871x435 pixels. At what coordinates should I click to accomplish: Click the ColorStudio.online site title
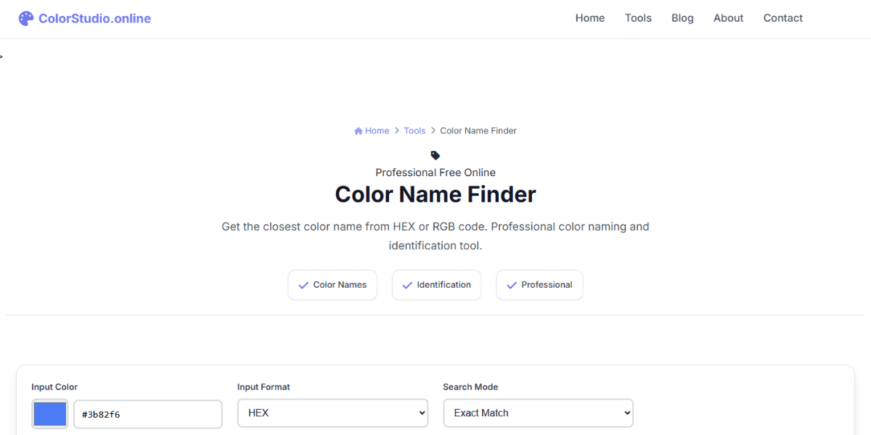pyautogui.click(x=93, y=17)
